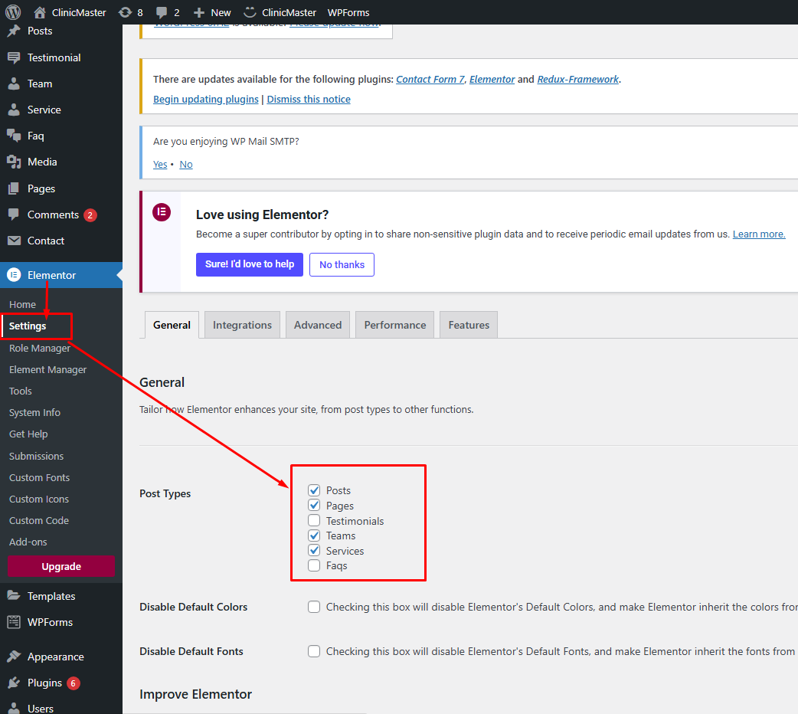Click the Upgrade button in sidebar
This screenshot has height=714, width=798.
click(x=61, y=566)
